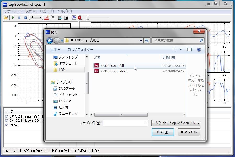Click the red PDF export icon
This screenshot has height=157, width=235.
tap(80, 18)
